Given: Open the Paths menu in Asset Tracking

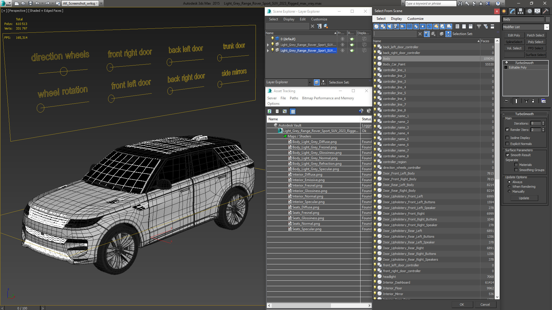Looking at the screenshot, I should (x=294, y=98).
